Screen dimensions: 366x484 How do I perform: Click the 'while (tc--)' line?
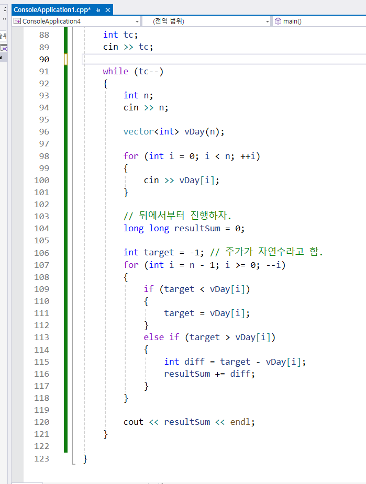click(x=133, y=71)
